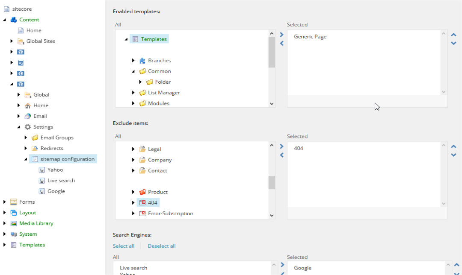Collapse the sitemap configuration node
The width and height of the screenshot is (462, 275).
(26, 159)
